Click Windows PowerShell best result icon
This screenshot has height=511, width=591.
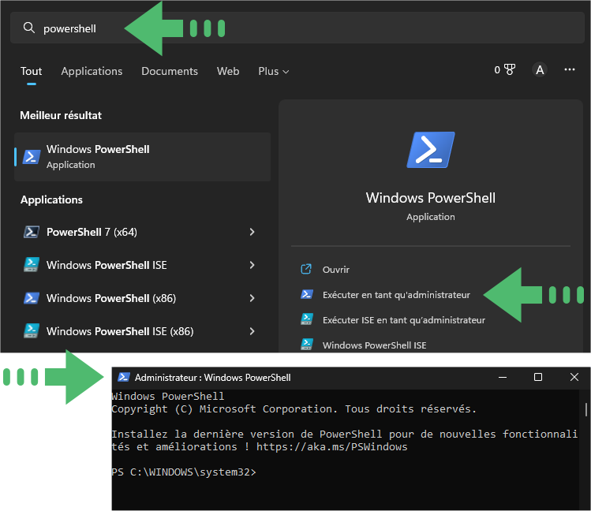click(x=32, y=157)
